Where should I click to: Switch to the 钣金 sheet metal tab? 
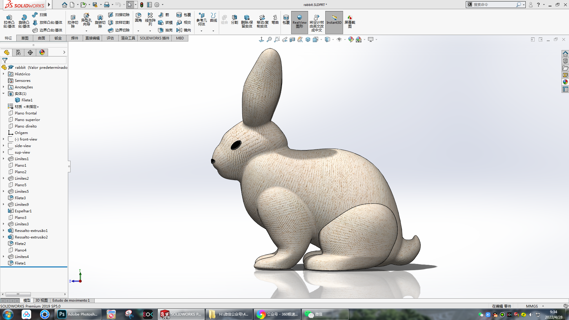tap(58, 38)
